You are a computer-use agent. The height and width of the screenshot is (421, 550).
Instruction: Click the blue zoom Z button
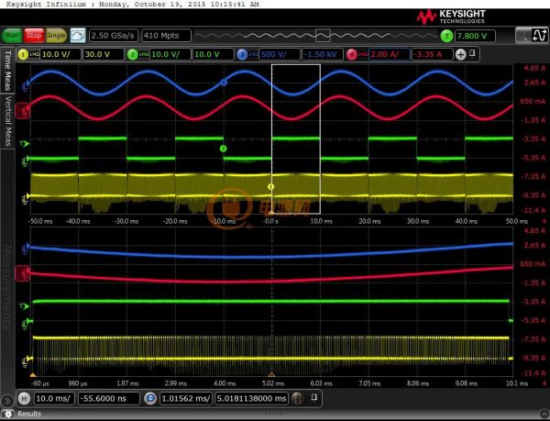[x=150, y=399]
